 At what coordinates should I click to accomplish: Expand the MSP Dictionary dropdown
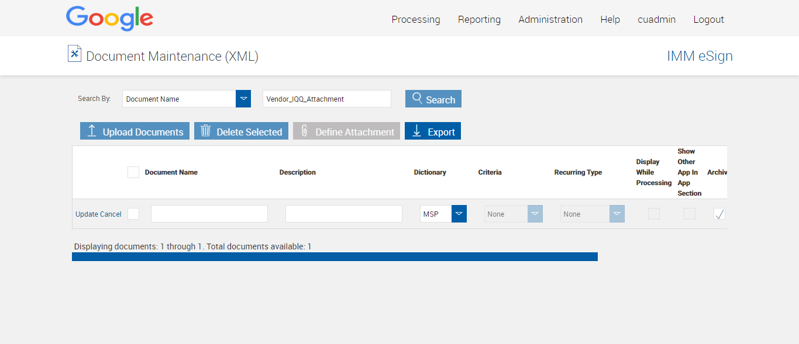(459, 214)
